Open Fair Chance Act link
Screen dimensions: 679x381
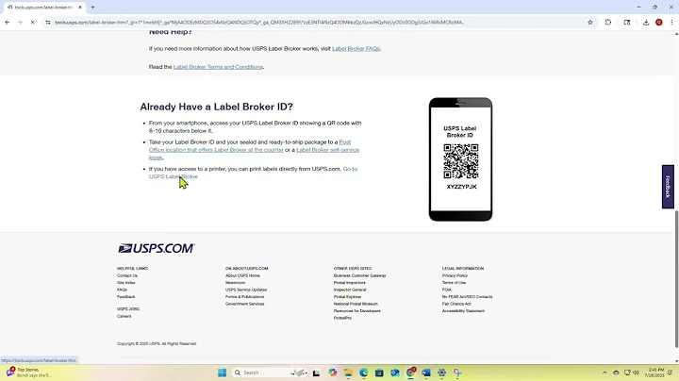pos(456,304)
